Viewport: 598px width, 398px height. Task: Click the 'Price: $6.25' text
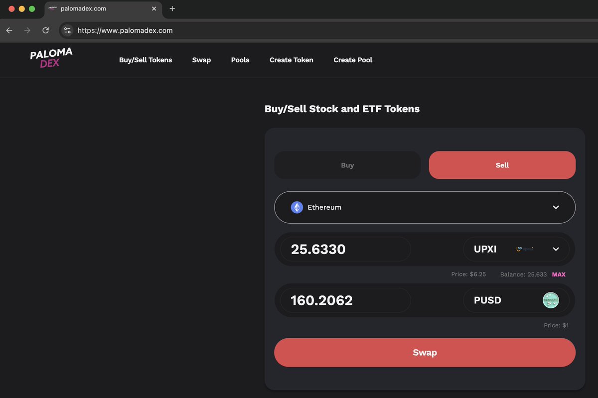click(x=468, y=274)
